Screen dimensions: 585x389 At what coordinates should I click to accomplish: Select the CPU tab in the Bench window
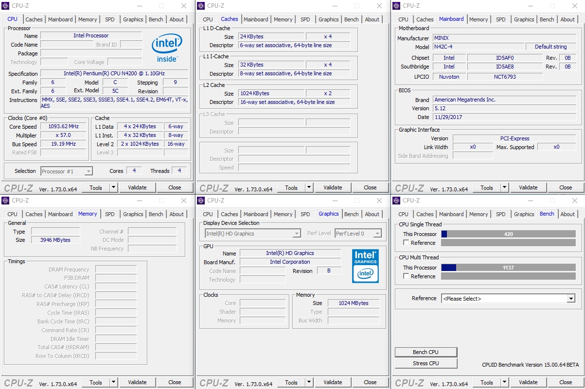404,214
